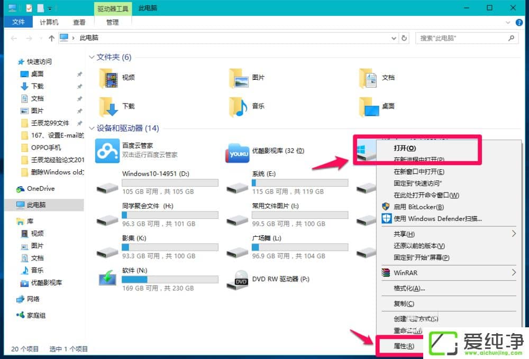Click the navigate-up arrow icon
Image resolution: width=529 pixels, height=359 pixels.
click(x=50, y=38)
